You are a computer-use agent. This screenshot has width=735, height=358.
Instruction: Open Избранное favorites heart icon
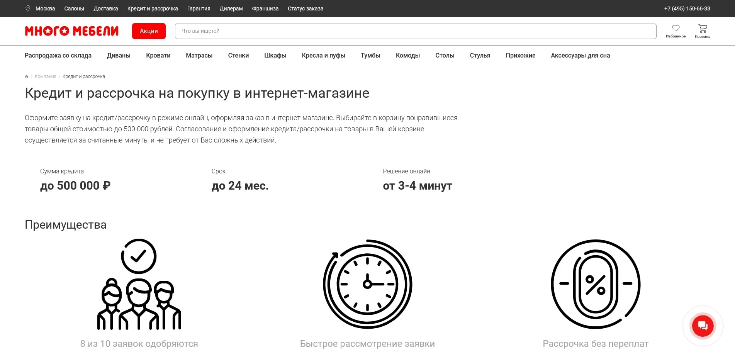click(x=676, y=28)
